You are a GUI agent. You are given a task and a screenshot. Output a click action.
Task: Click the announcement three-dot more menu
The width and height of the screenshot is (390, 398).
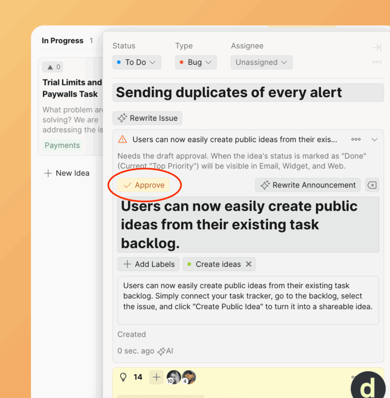356,140
